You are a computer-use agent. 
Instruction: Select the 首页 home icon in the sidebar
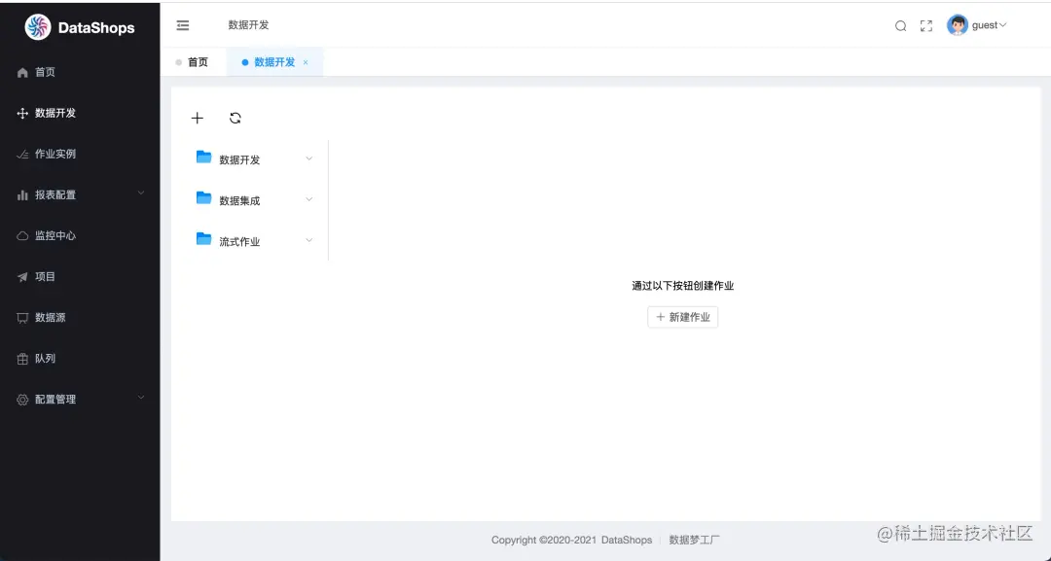click(41, 72)
